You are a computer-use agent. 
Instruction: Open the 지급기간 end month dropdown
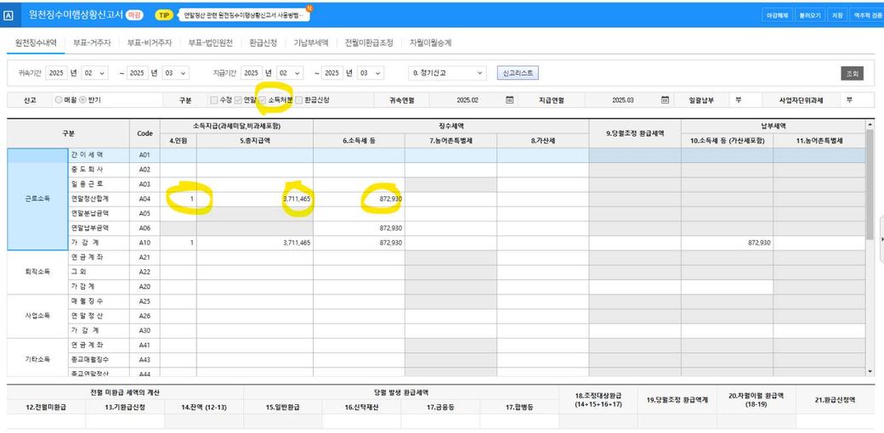point(371,73)
